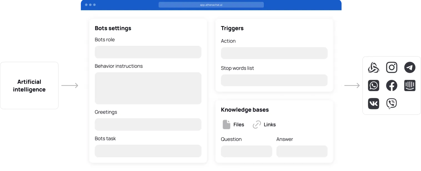Click the Facebook icon

[392, 85]
